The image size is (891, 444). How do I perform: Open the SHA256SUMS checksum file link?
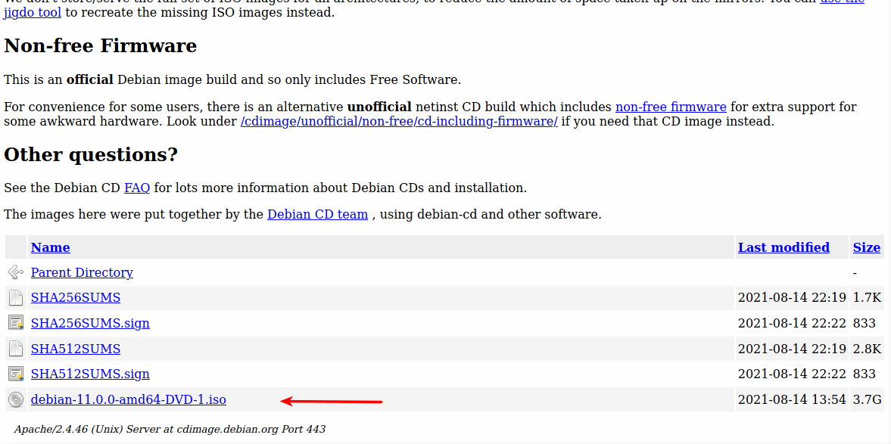pos(76,298)
